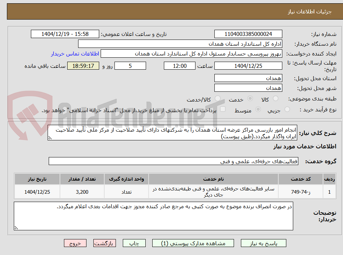
Task: Open اطلاعات تماس خریدار link
Action: (x=75, y=54)
